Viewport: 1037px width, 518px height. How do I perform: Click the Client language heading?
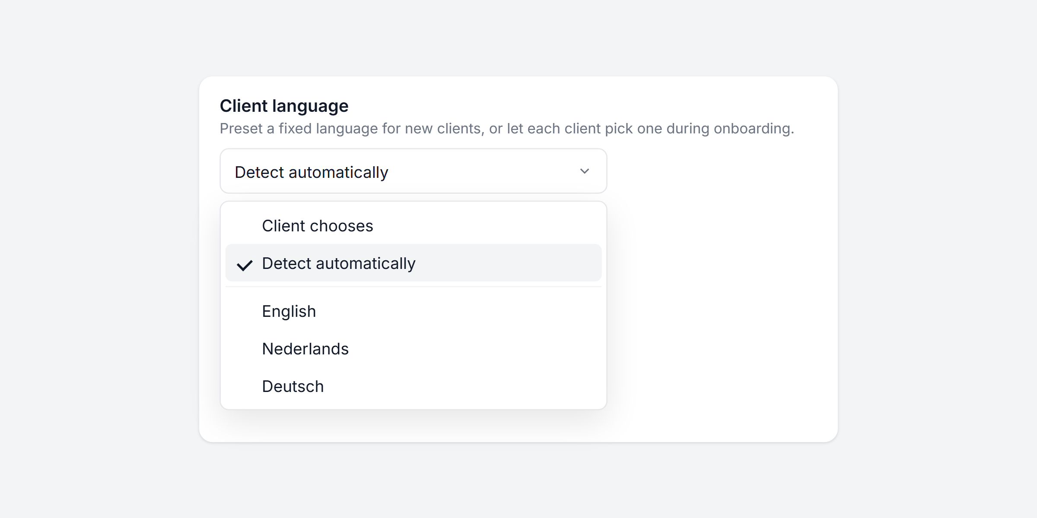pyautogui.click(x=284, y=106)
